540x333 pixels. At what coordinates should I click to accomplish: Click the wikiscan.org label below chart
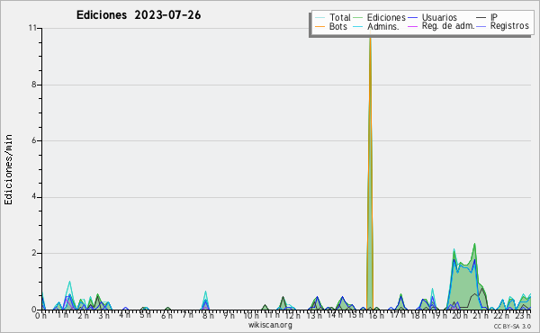270,325
